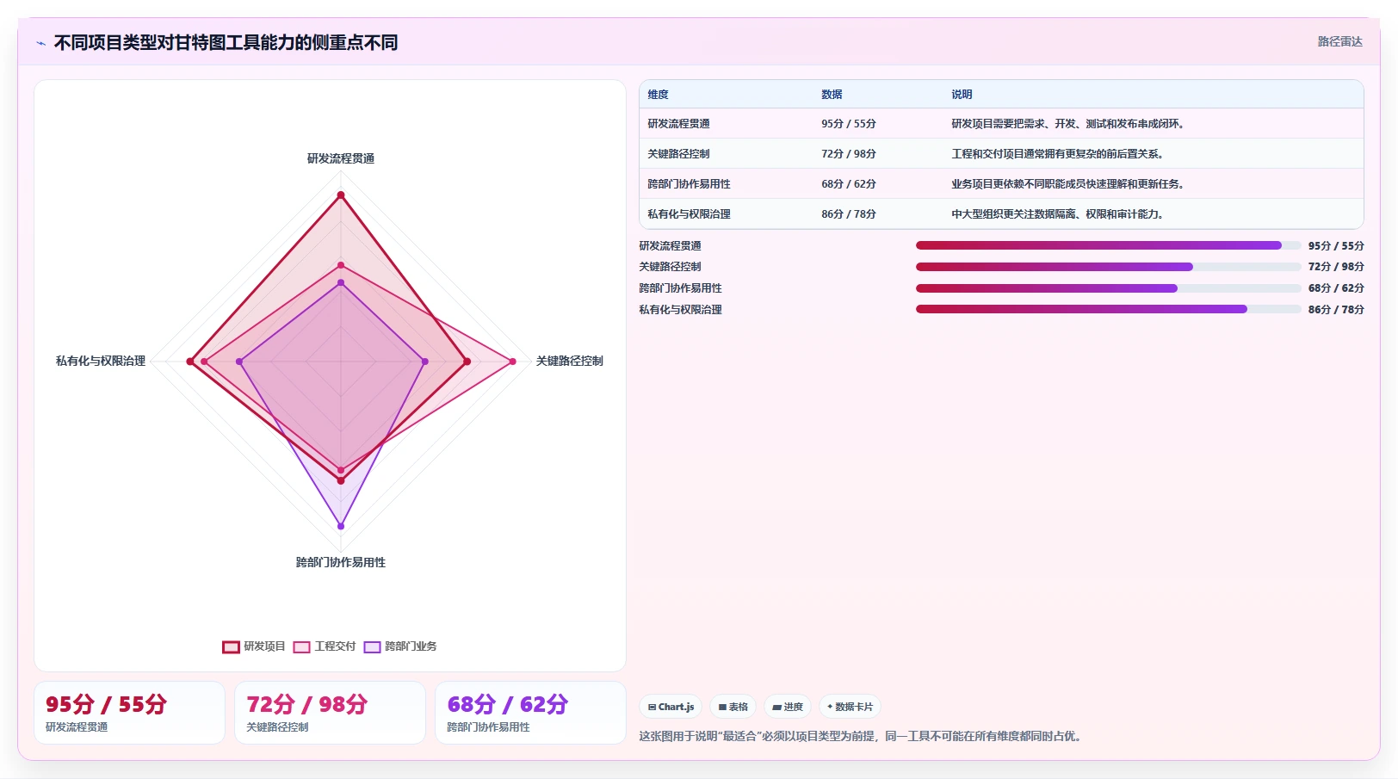The width and height of the screenshot is (1398, 779).
Task: Click the 跨部门协作易用性 table row name
Action: [x=689, y=184]
